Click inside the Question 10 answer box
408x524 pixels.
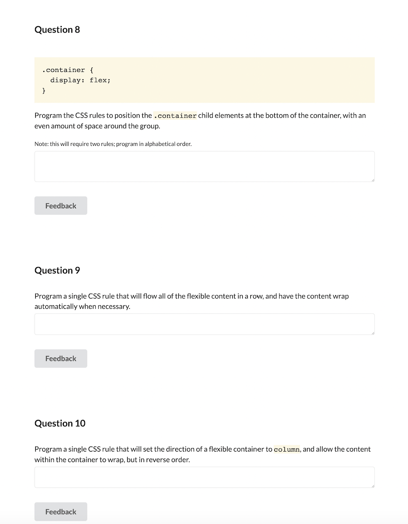click(201, 477)
